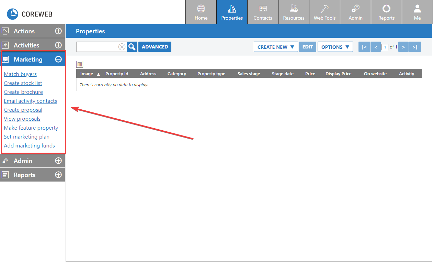
Task: Click into the property search field
Action: click(97, 47)
